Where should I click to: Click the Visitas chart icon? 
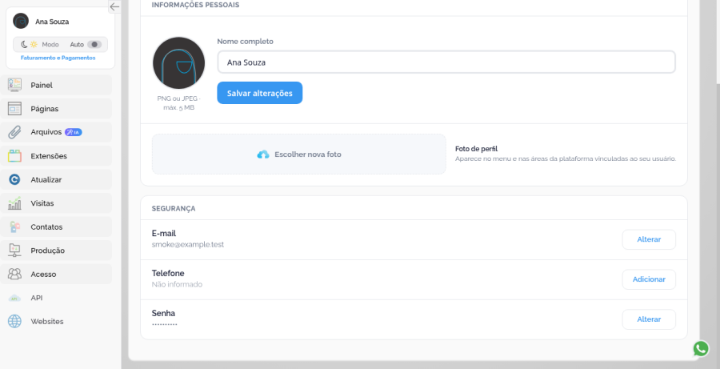pyautogui.click(x=14, y=203)
